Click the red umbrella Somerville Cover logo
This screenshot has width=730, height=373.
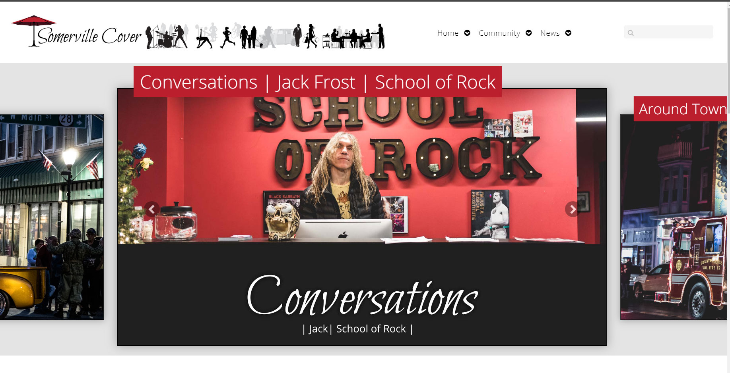(76, 33)
